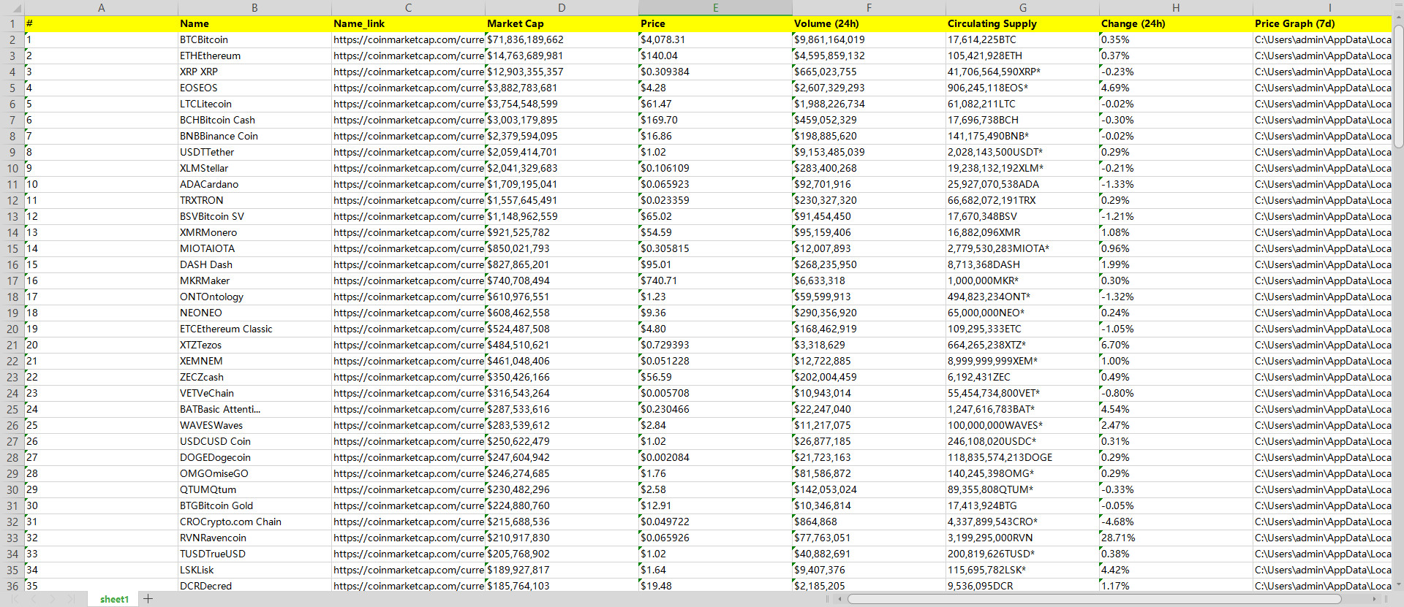This screenshot has width=1404, height=607.
Task: Click the horizontal scrollbar right arrow
Action: click(1374, 599)
